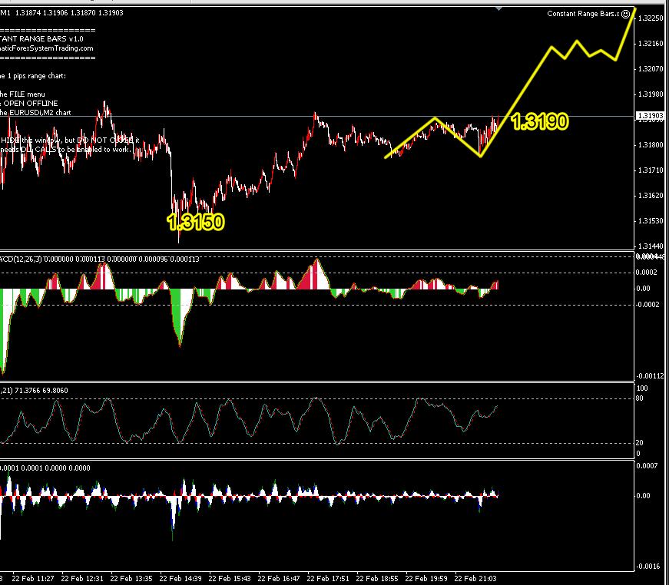Screen dimensions: 669x585
Task: Click the price axis value 1.31800
Action: point(651,145)
